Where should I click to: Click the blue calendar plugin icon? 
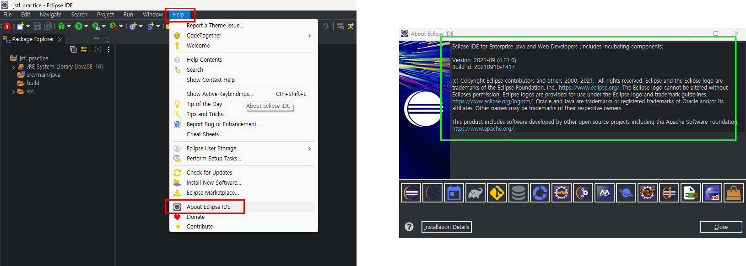[454, 193]
